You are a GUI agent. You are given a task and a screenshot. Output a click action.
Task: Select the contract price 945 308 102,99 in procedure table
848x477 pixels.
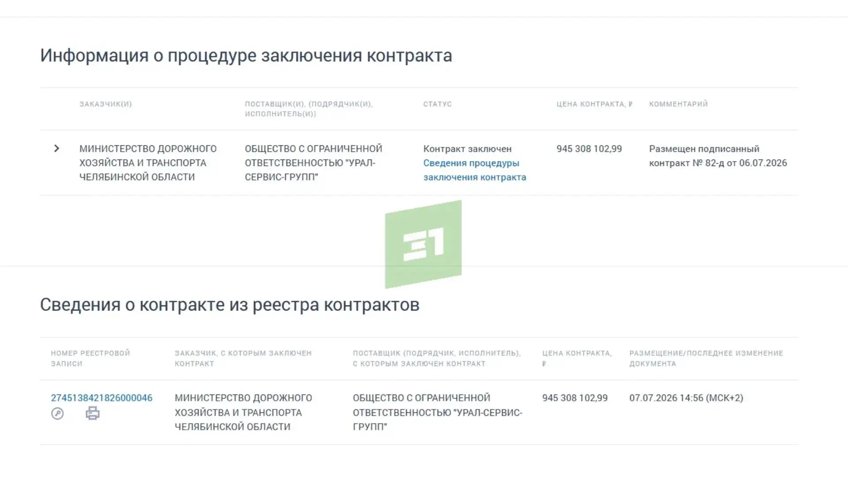tap(589, 149)
